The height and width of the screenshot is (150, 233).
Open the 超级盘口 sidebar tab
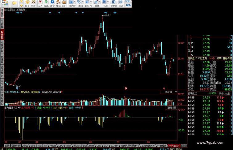click(2, 99)
